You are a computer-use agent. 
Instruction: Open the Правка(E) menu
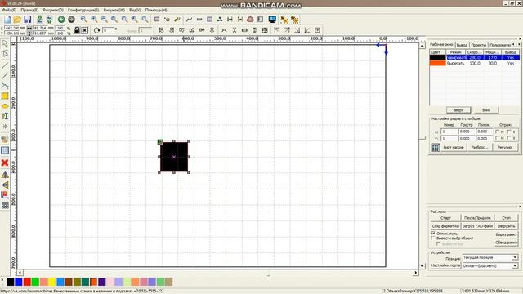[29, 10]
